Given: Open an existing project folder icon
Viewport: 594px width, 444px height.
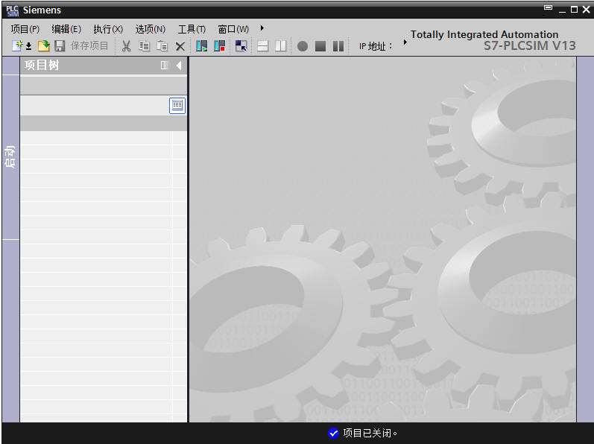Looking at the screenshot, I should pyautogui.click(x=44, y=45).
